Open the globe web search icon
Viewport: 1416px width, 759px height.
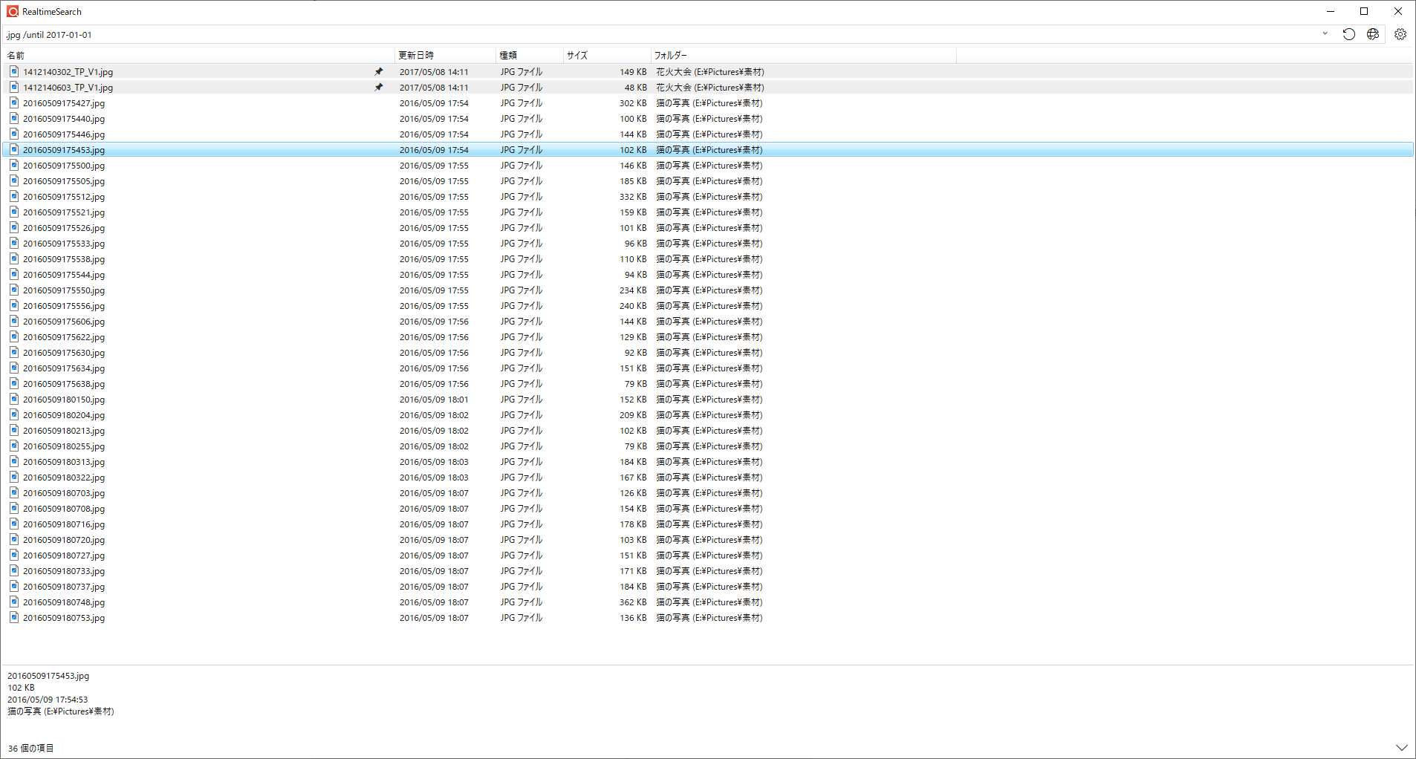[1373, 34]
